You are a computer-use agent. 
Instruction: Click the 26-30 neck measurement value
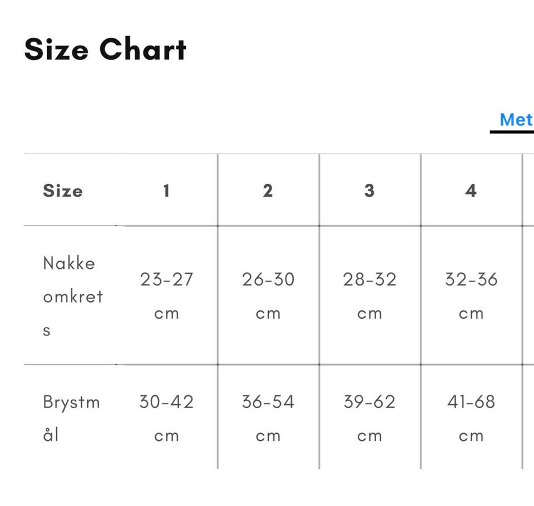268,279
